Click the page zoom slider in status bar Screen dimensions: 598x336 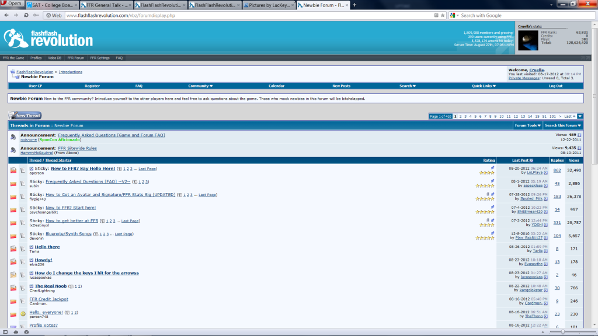pos(563,332)
